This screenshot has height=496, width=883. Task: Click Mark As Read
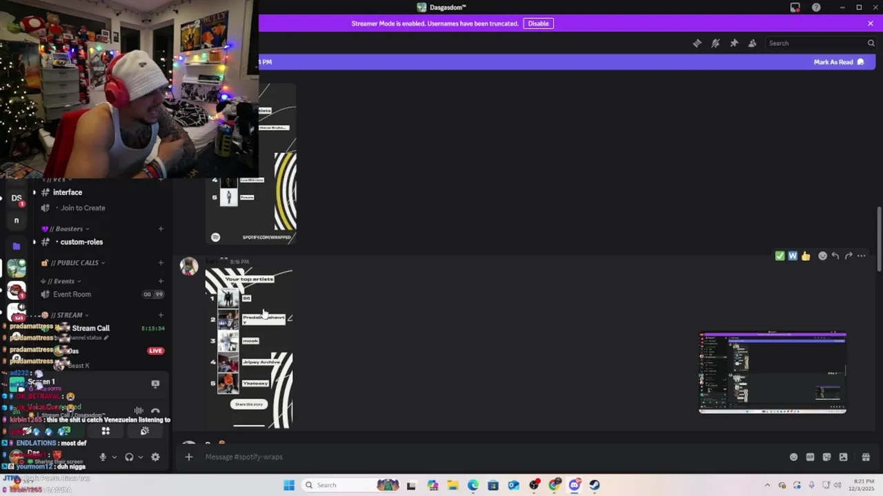coord(838,62)
